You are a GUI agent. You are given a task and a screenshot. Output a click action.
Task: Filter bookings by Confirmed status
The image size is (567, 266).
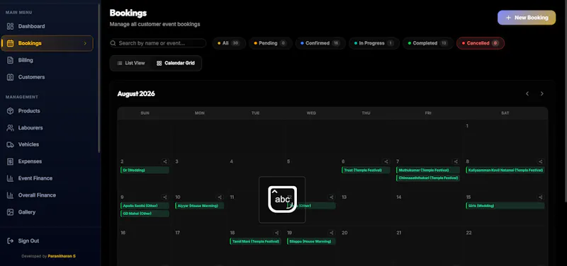tap(320, 43)
